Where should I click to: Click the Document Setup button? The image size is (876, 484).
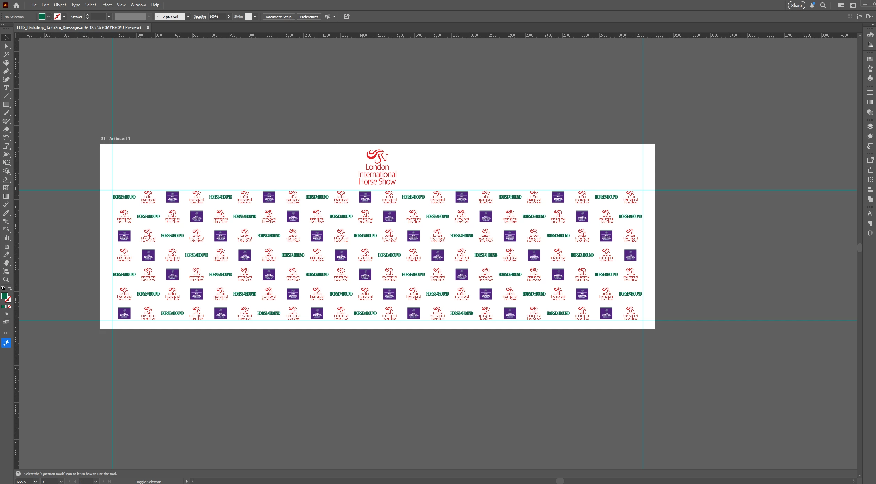tap(278, 17)
